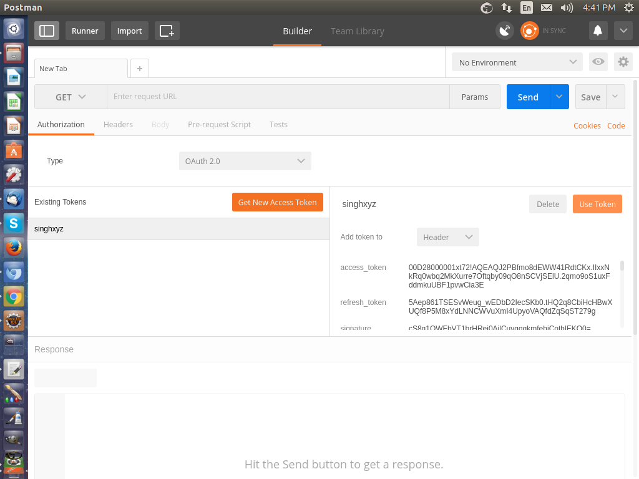
Task: Open the sound volume indicator
Action: tap(567, 7)
